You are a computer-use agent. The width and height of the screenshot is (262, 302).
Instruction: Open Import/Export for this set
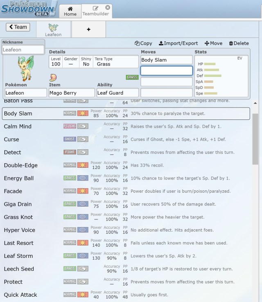tap(178, 43)
